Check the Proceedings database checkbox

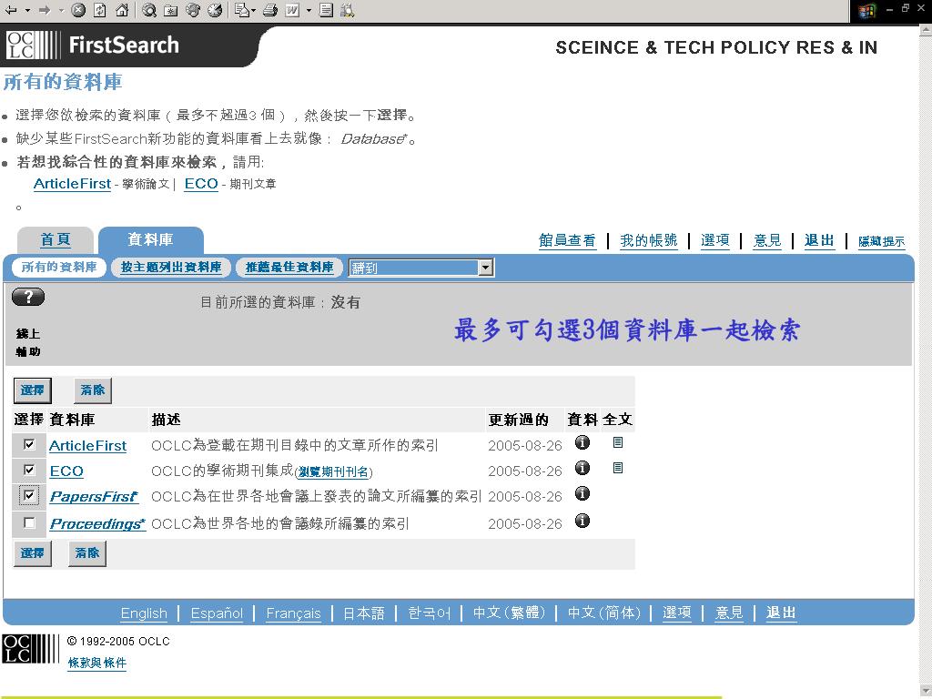28,522
